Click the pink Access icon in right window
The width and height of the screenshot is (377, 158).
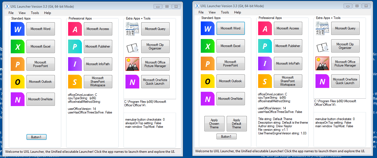(x=265, y=28)
